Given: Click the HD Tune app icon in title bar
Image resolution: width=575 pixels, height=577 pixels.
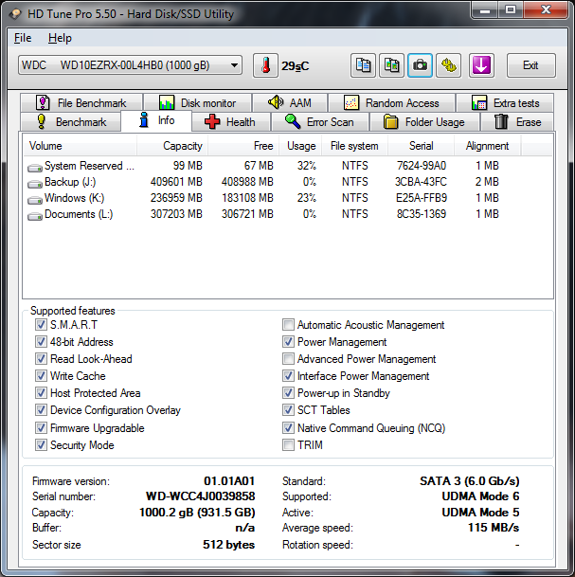Looking at the screenshot, I should point(15,14).
